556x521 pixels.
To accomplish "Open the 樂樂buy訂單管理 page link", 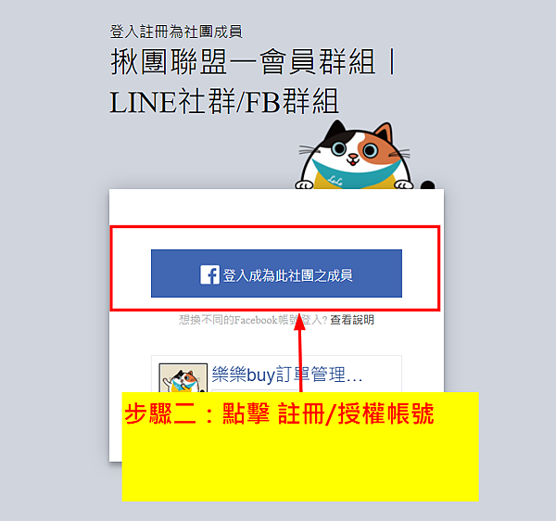I will (287, 375).
